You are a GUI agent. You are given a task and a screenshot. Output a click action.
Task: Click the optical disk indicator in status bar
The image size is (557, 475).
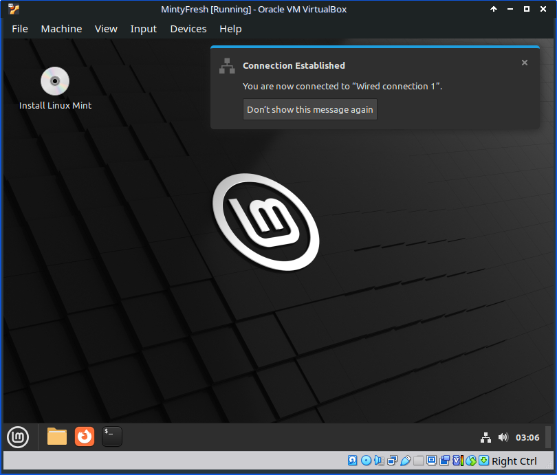(x=367, y=461)
